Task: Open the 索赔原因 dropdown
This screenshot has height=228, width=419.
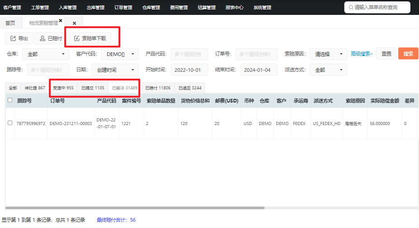Action: point(328,54)
